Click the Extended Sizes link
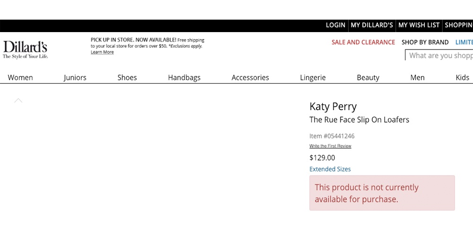Image resolution: width=473 pixels, height=236 pixels. tap(330, 169)
